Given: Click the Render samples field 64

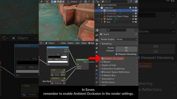Looking at the screenshot, I should (126, 48).
